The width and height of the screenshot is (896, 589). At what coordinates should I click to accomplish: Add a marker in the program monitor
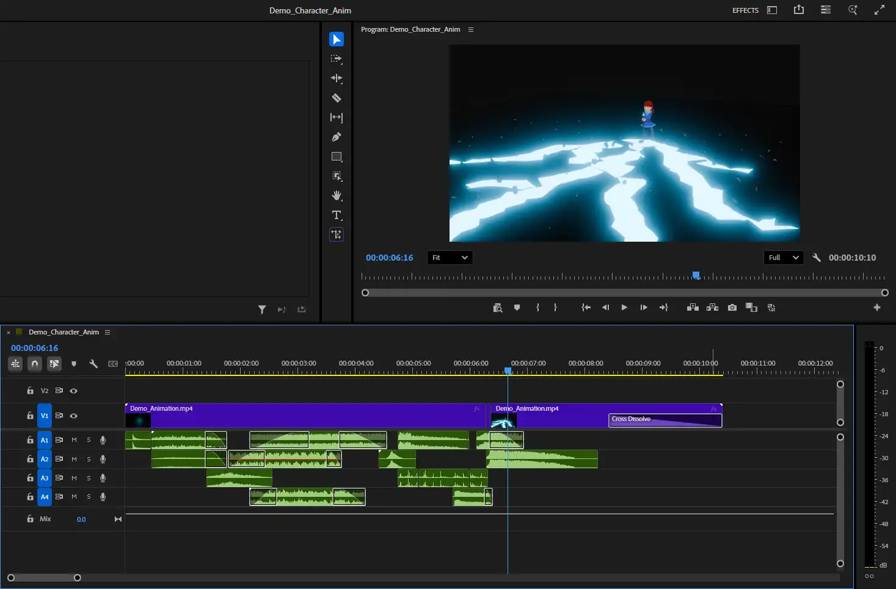click(517, 308)
